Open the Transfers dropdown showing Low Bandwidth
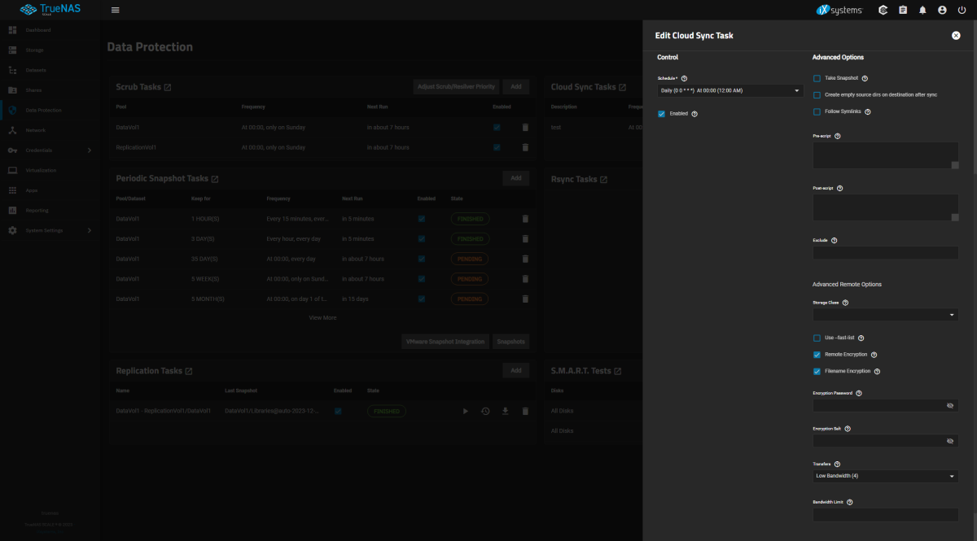Screen dimensions: 977x541 click(885, 476)
